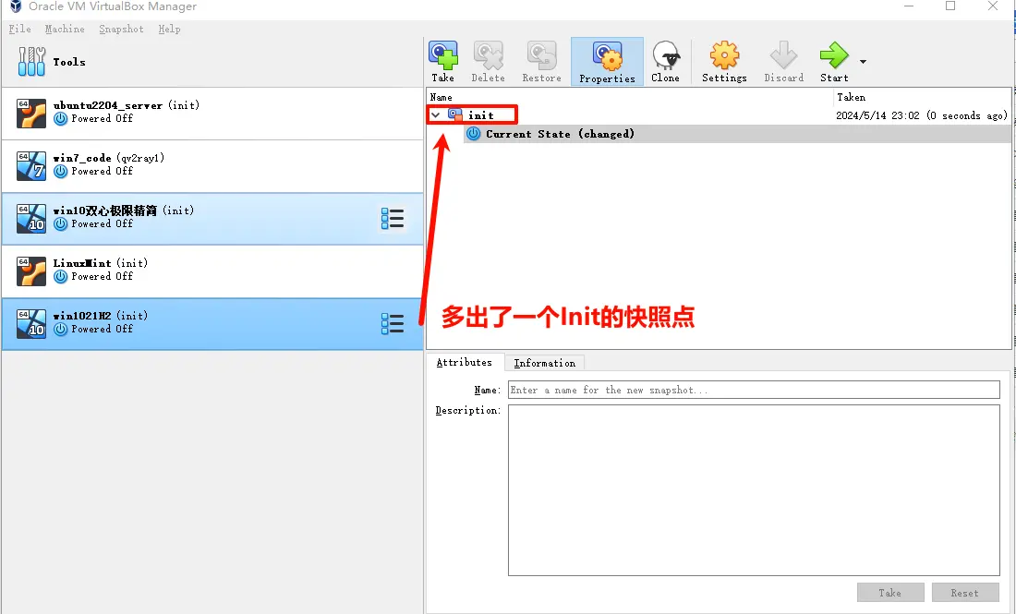Open the Tools icon in sidebar
Screen dimensions: 1016x614
tap(31, 62)
